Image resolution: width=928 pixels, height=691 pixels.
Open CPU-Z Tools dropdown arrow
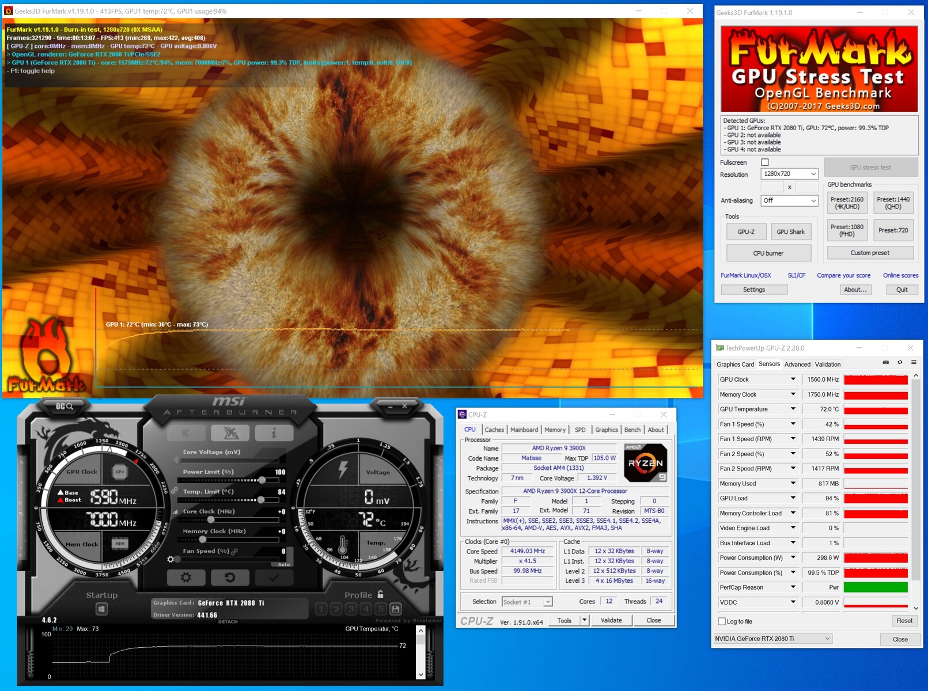click(585, 620)
